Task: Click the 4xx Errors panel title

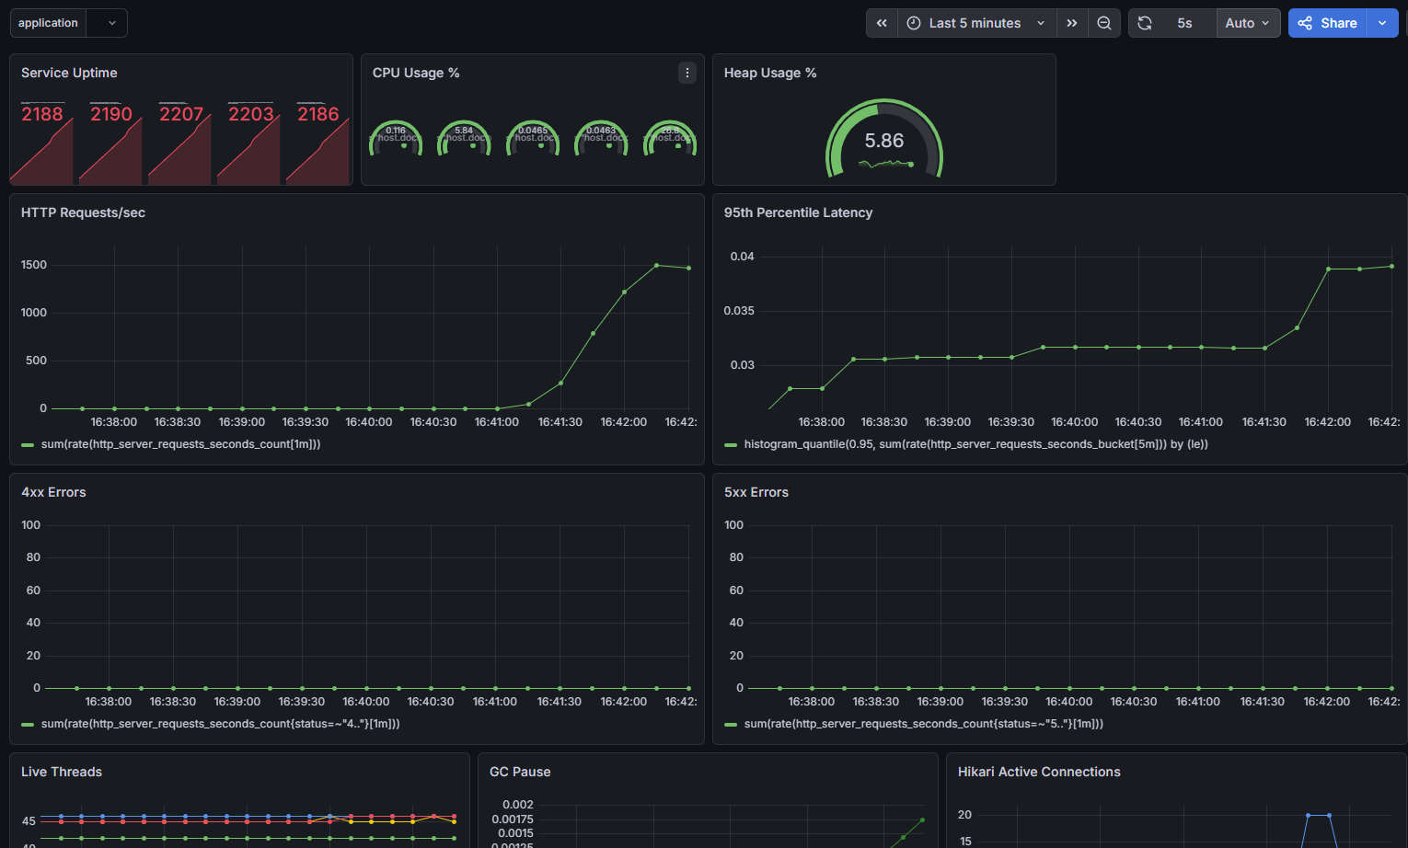Action: pyautogui.click(x=53, y=492)
